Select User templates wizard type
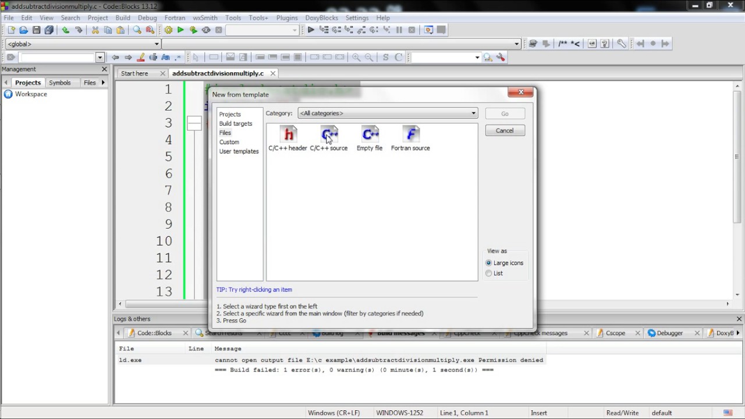Viewport: 745px width, 419px height. click(239, 151)
